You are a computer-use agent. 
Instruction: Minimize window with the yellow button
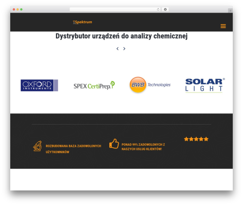(x=17, y=9)
